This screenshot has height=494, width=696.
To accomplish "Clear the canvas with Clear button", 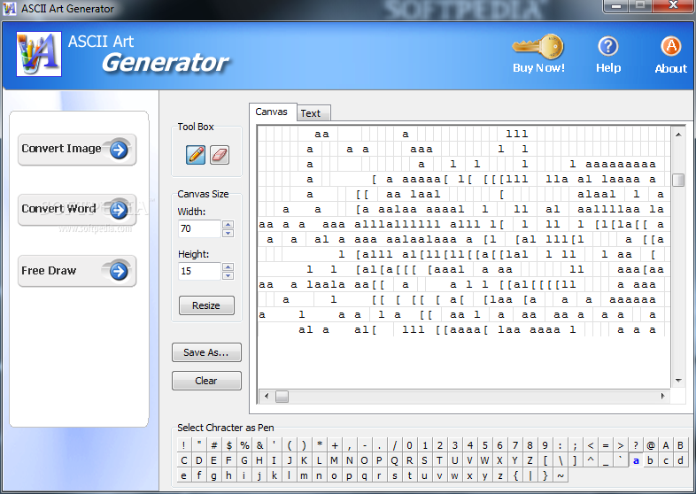I will click(x=206, y=381).
